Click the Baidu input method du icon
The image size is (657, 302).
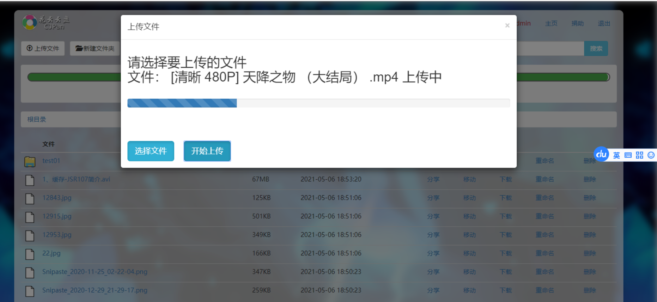(602, 154)
